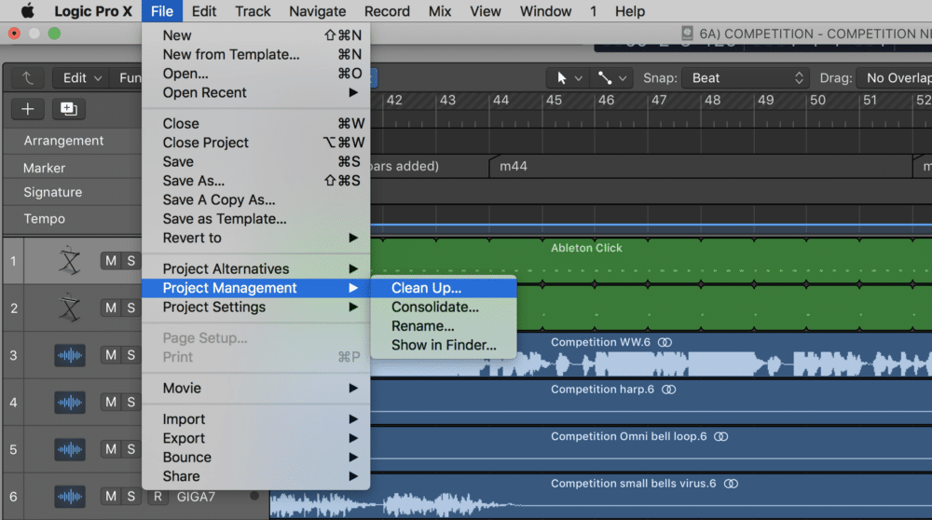Open the tracks area Edit dropdown

[81, 78]
